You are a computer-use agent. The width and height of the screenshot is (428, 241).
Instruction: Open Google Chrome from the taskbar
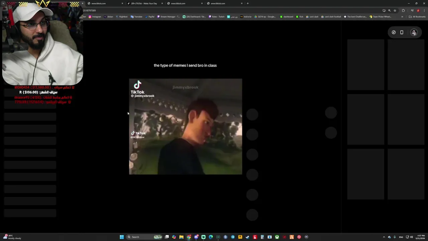coord(189,237)
